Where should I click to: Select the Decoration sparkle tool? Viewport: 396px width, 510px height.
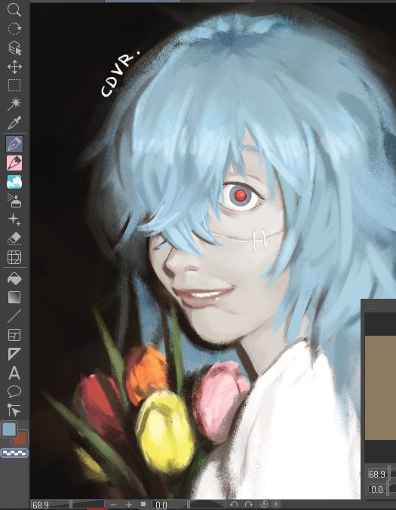14,220
